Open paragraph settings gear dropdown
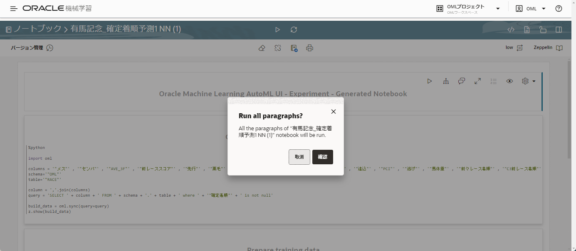Viewport: 576px width, 251px height. 528,81
